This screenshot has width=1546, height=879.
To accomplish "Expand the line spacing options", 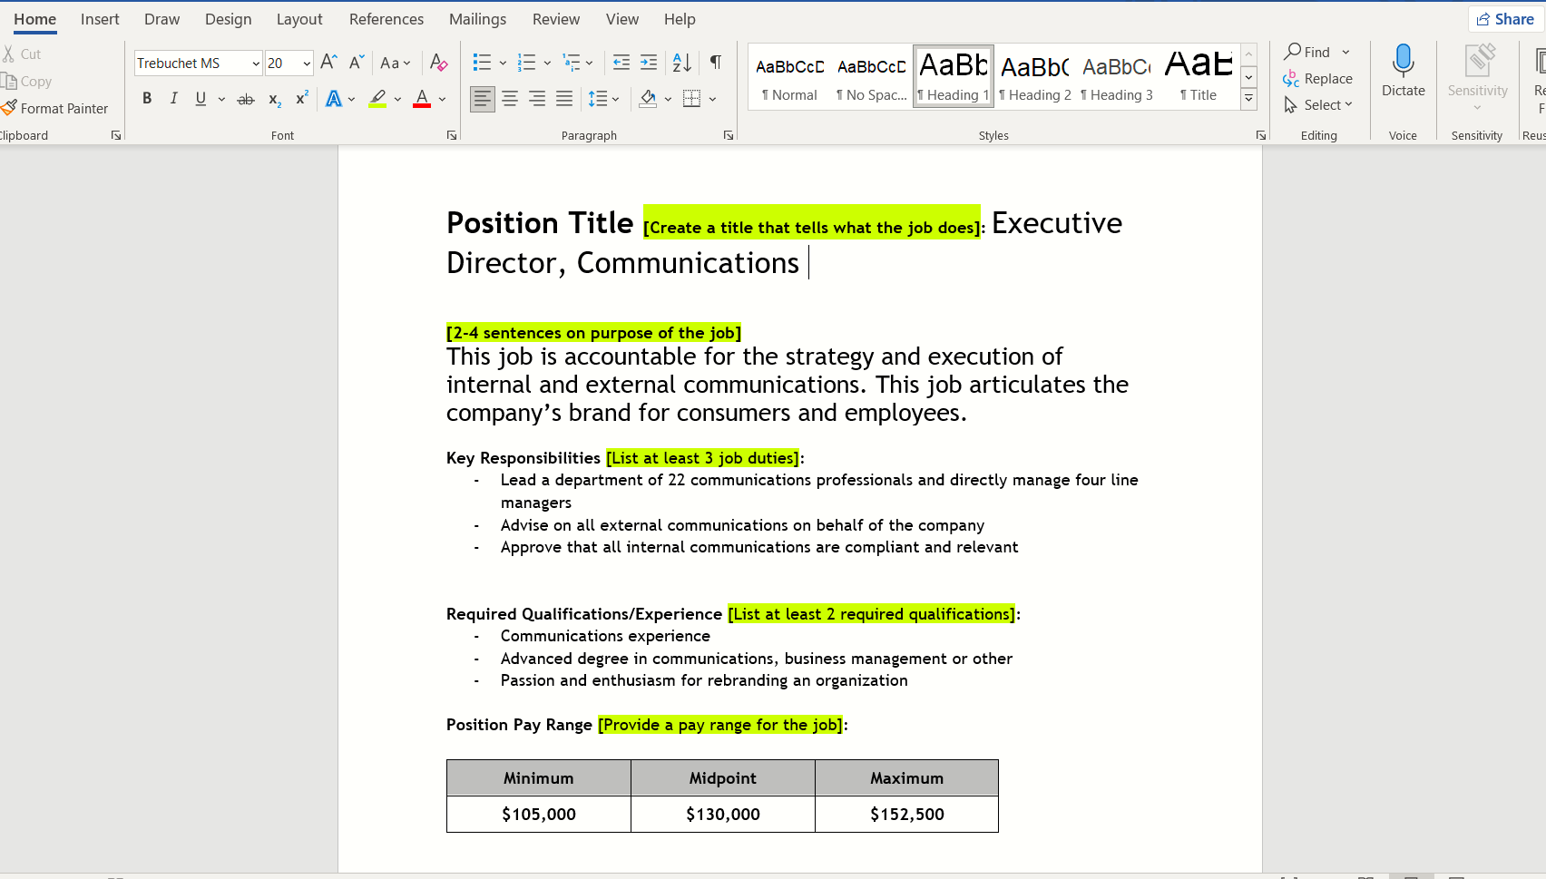I will (615, 99).
